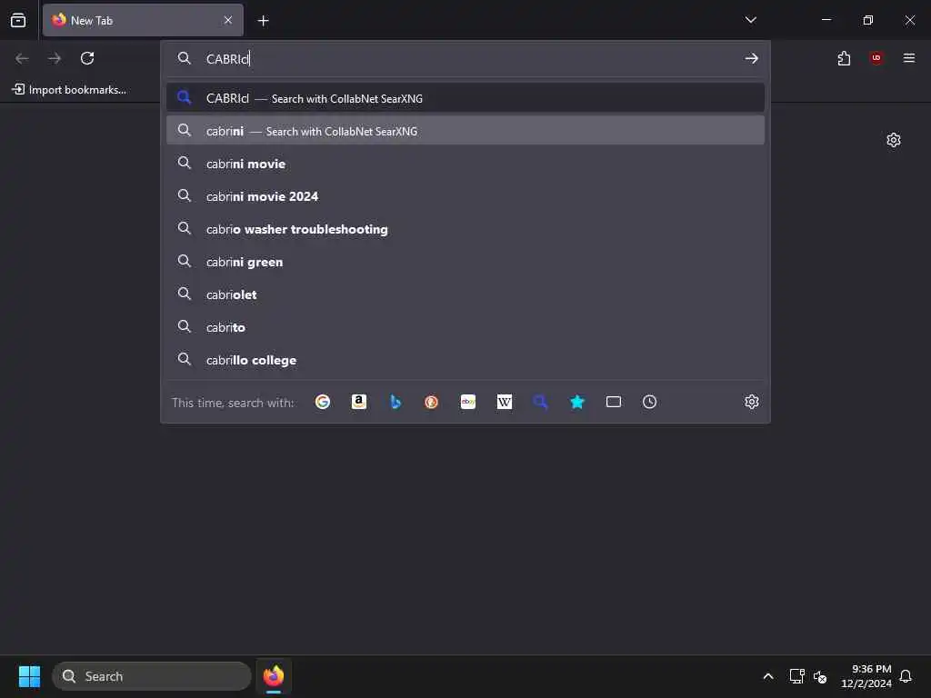The height and width of the screenshot is (698, 931).
Task: Show hidden system tray icons
Action: pyautogui.click(x=767, y=676)
